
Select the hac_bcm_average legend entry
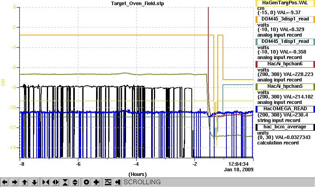click(x=285, y=127)
